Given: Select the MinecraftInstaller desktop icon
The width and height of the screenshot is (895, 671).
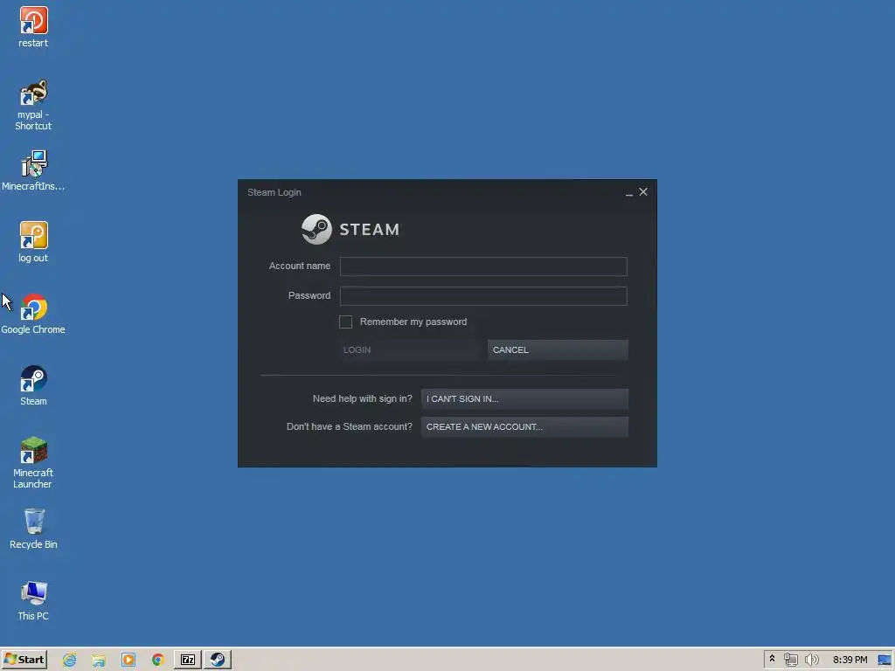Looking at the screenshot, I should (x=33, y=164).
